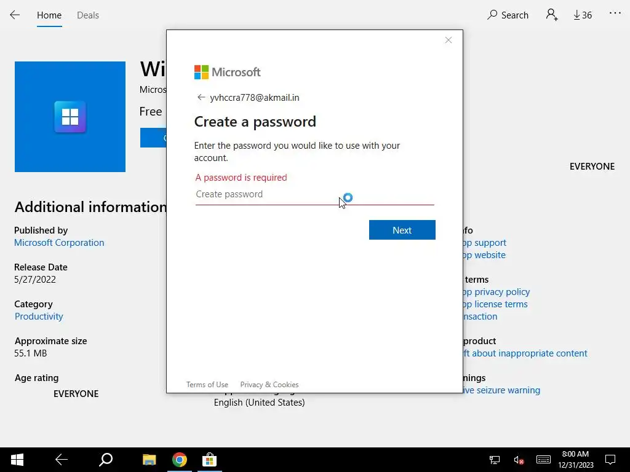Go back from email yvhccra778@akmail.in
The image size is (630, 472).
point(201,98)
